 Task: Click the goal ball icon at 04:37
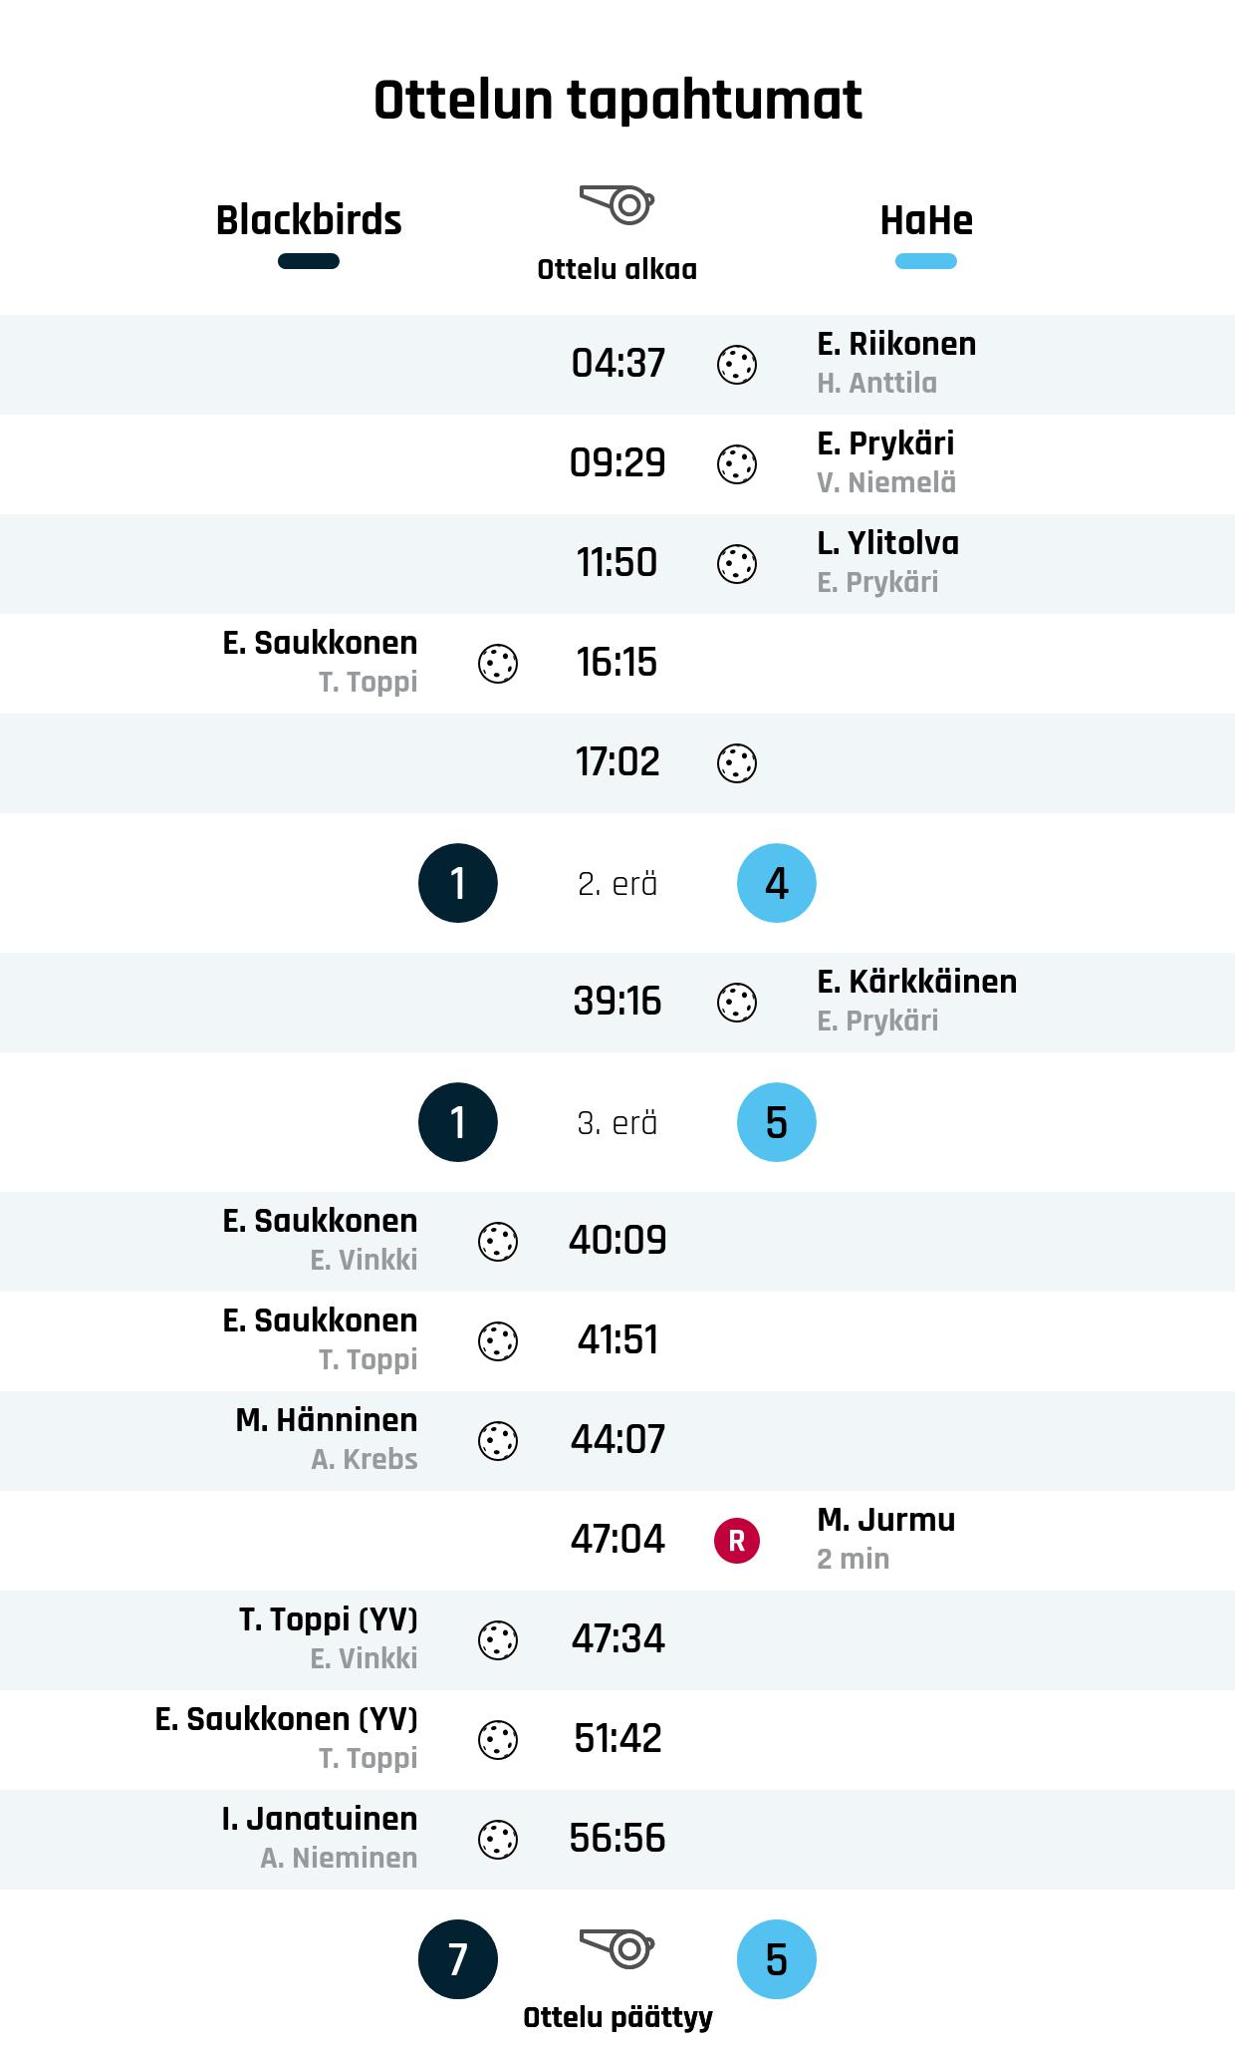pyautogui.click(x=737, y=365)
